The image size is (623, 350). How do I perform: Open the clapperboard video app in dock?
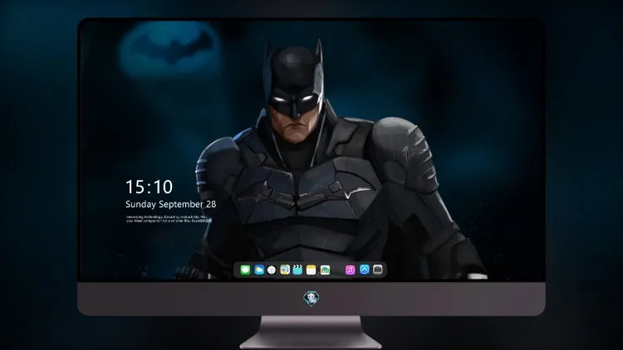[x=297, y=270]
